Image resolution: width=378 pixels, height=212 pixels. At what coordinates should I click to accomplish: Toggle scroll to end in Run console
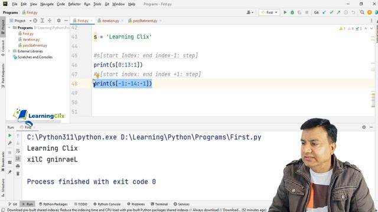tap(18, 158)
